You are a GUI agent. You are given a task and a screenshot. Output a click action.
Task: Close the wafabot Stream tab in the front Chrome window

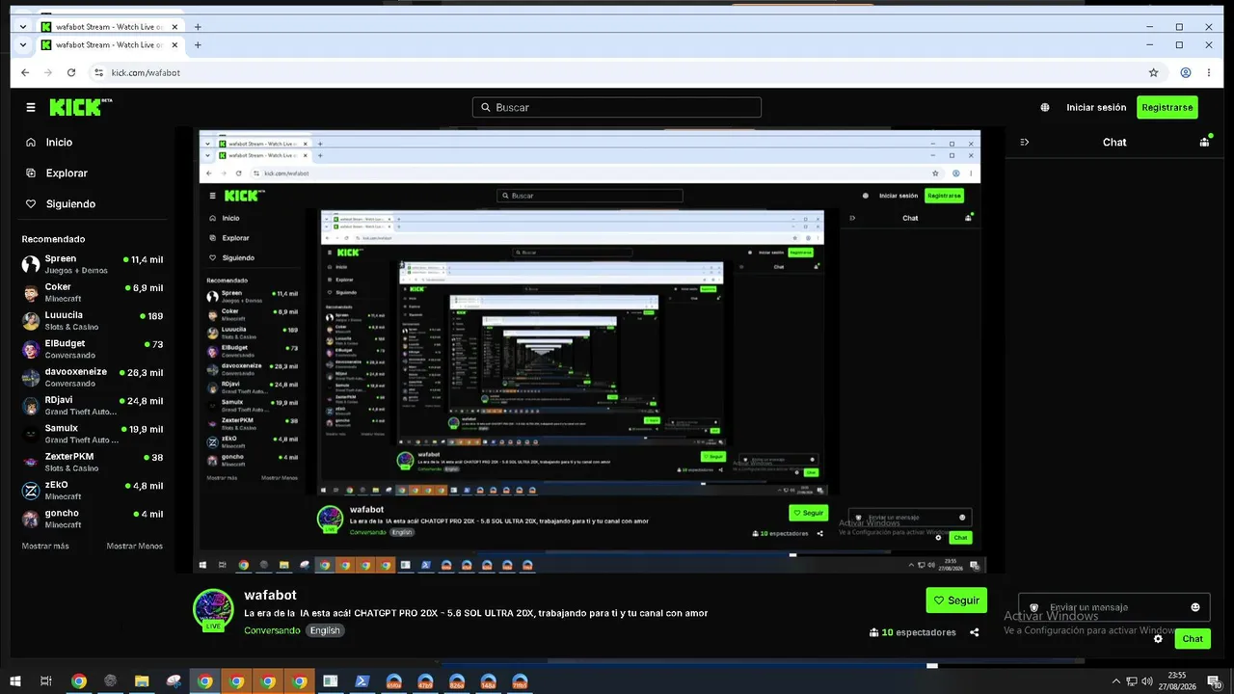pyautogui.click(x=174, y=44)
